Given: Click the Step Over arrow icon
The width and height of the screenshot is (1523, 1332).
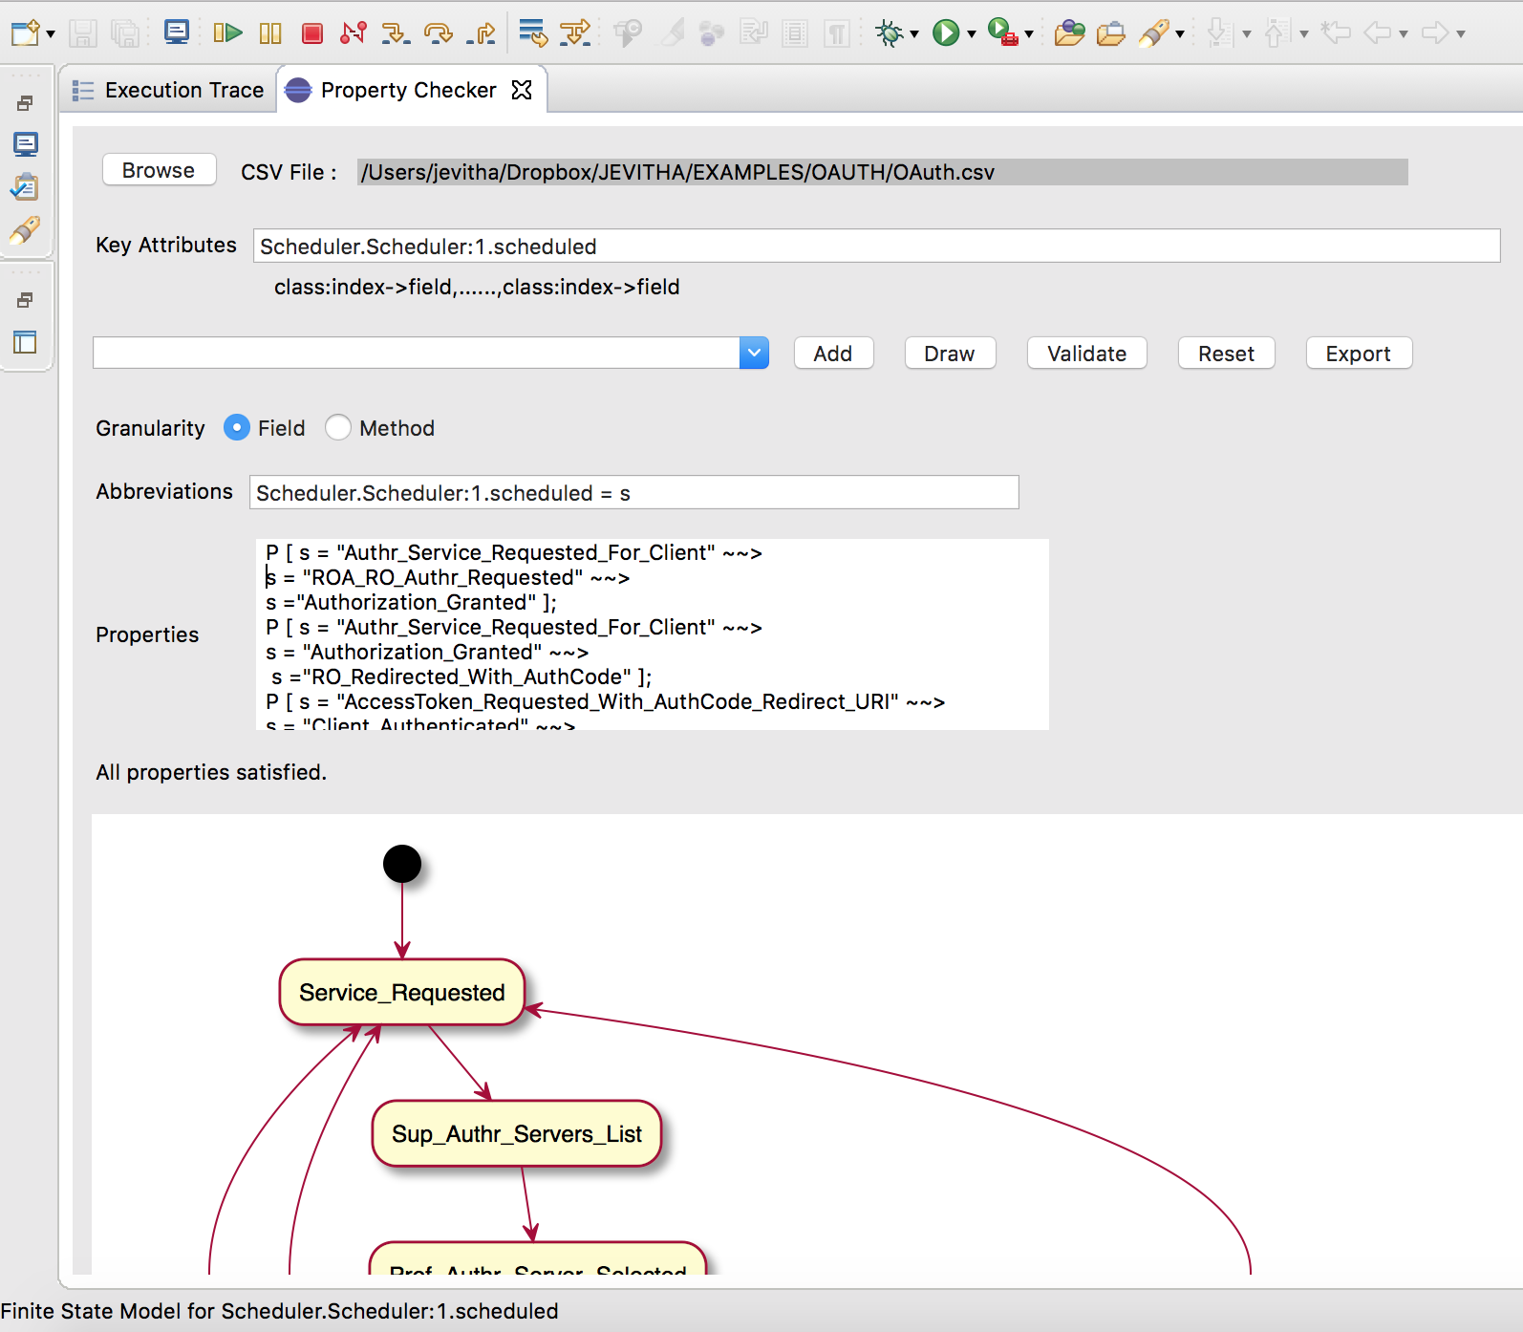Looking at the screenshot, I should pos(438,33).
